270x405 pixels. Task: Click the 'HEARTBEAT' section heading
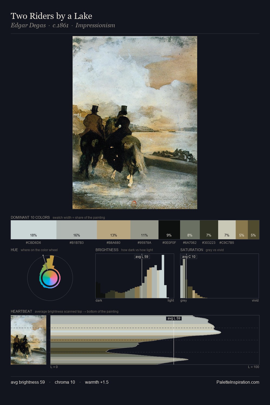pos(21,311)
